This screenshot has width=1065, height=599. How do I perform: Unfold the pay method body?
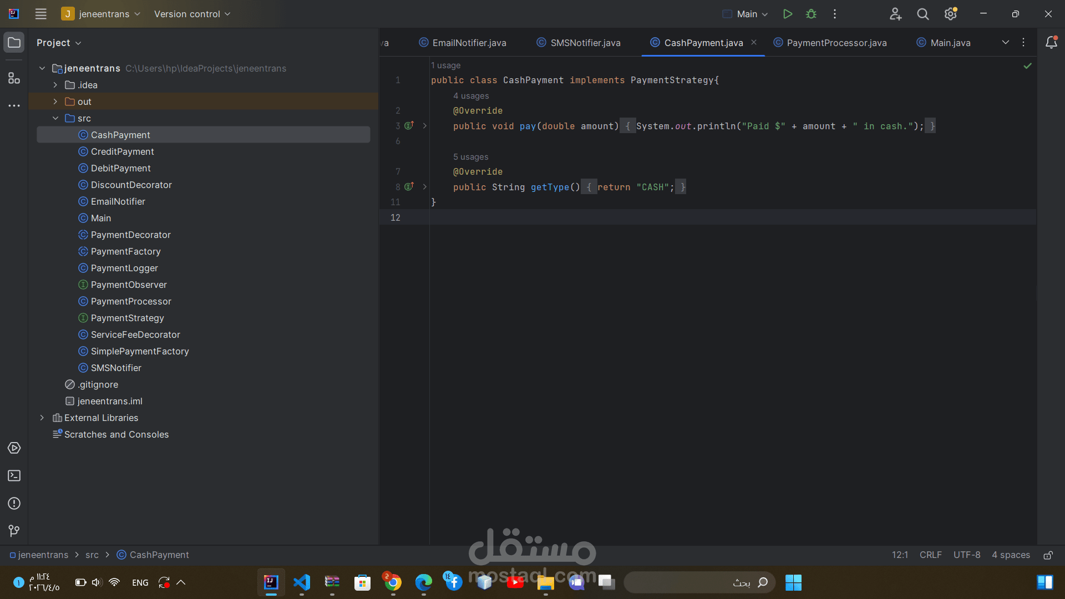coord(425,126)
